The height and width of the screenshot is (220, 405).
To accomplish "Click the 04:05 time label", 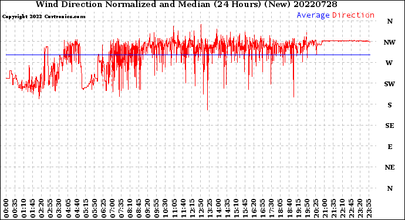I will (68, 208).
